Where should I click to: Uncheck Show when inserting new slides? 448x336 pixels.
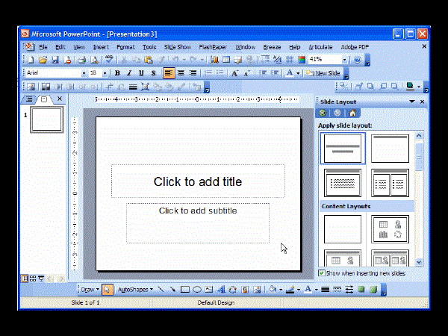click(322, 273)
